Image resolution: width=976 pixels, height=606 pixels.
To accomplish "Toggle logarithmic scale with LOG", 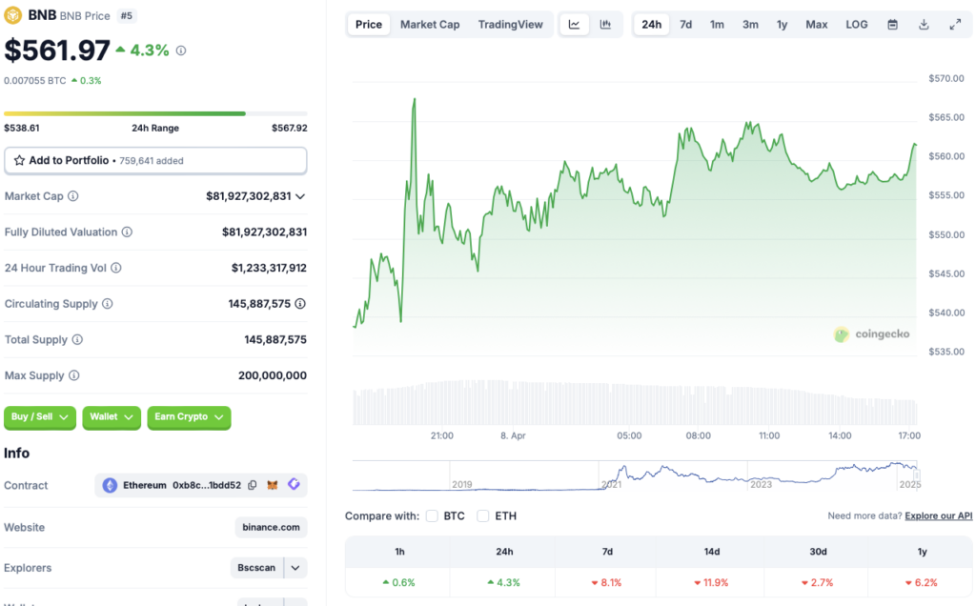I will tap(855, 24).
